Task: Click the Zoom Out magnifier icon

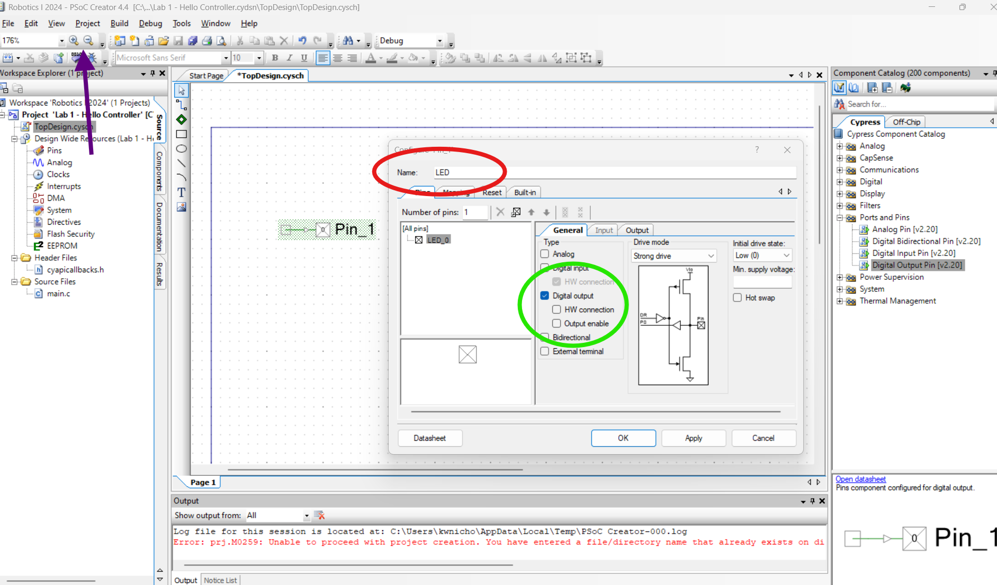Action: 88,40
